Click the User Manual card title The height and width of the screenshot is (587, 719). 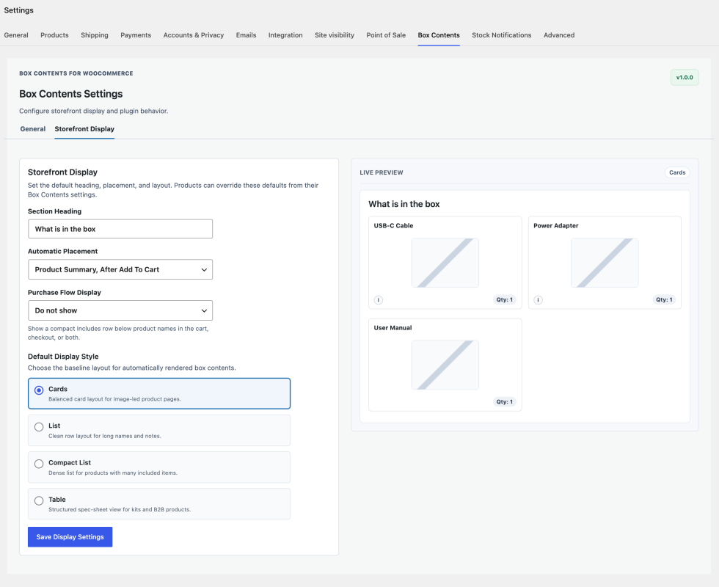tap(393, 328)
